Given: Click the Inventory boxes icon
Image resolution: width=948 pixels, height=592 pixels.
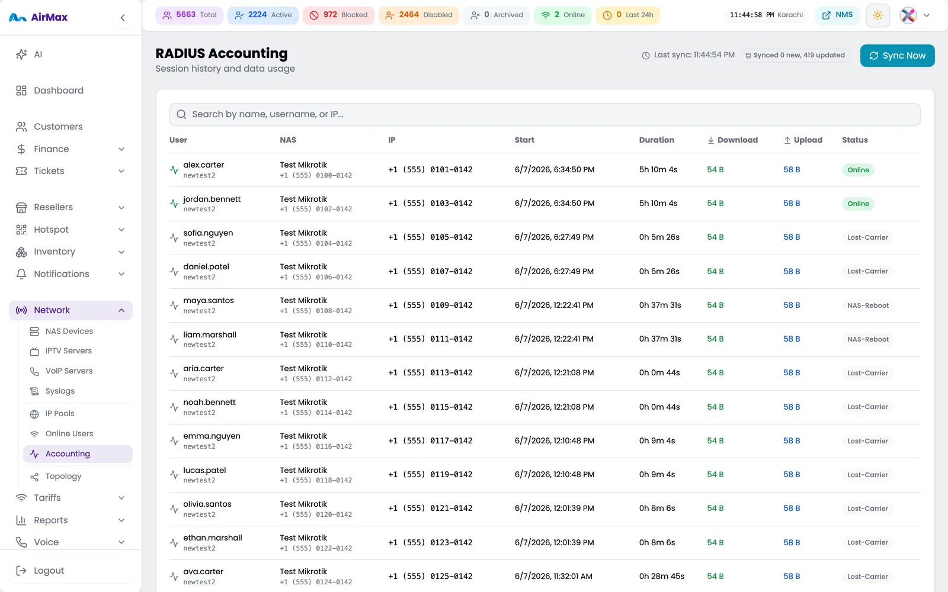Looking at the screenshot, I should [x=21, y=252].
